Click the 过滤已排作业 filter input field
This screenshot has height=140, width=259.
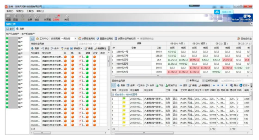point(236,81)
